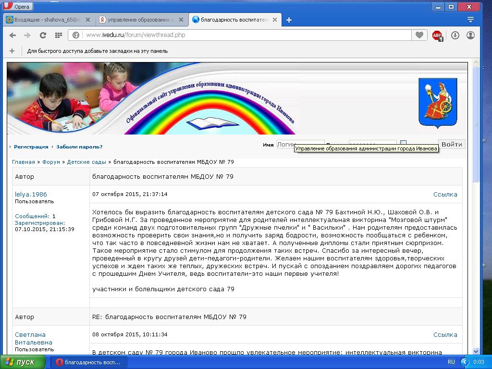The height and width of the screenshot is (369, 492).
Task: Open a new tab with the plus button
Action: tap(289, 20)
